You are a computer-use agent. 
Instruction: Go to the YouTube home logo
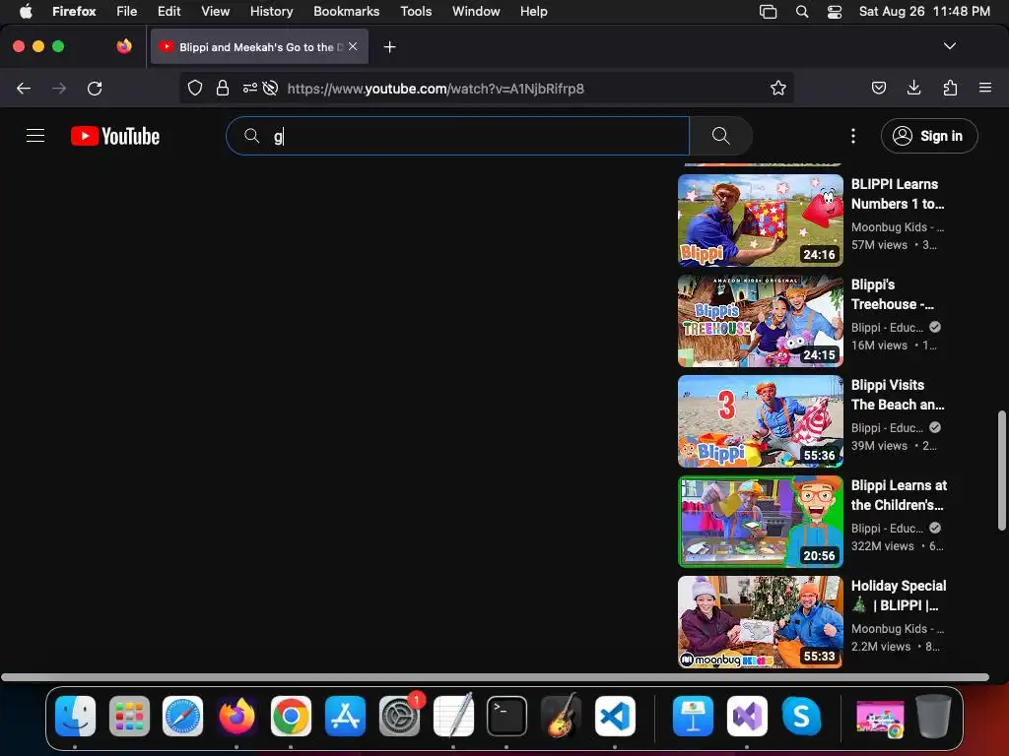115,136
